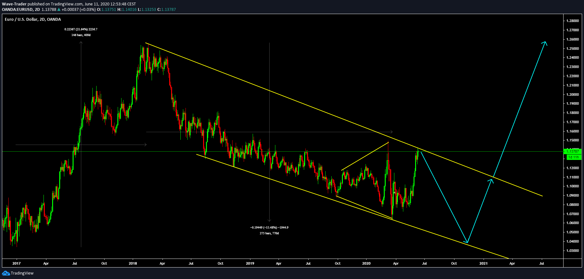Click the 2017 label on time axis
Image resolution: width=584 pixels, height=279 pixels.
click(16, 263)
